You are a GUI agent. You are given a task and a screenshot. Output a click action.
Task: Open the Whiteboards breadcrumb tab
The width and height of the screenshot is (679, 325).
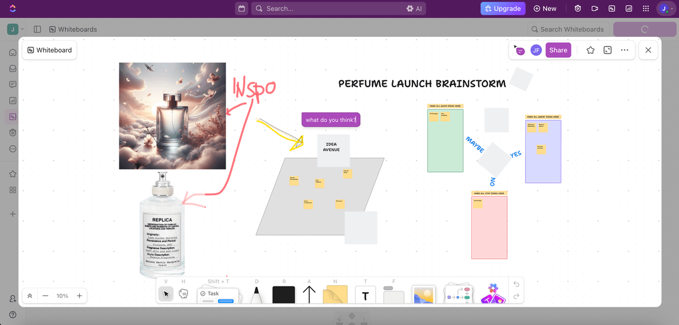pyautogui.click(x=73, y=29)
